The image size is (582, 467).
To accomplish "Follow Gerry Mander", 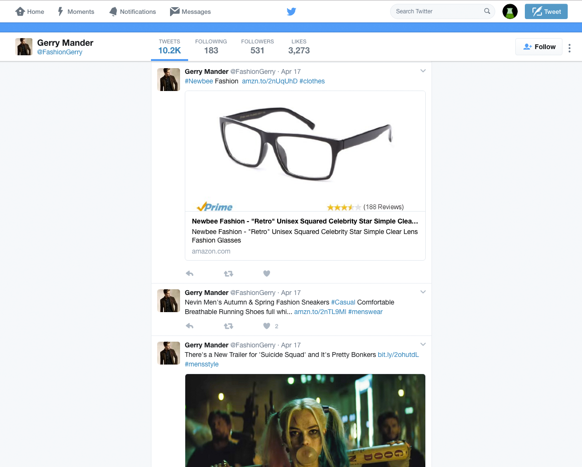I will [539, 47].
